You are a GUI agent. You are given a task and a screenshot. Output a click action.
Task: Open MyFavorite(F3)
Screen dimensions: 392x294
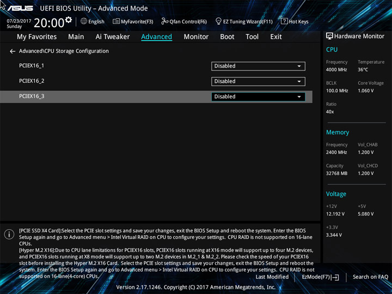coord(137,22)
